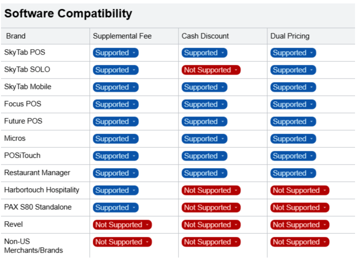Open Revel Supplemental Fee 'Not Supported' dropdown
Viewport: 357px width, 258px height.
click(x=122, y=225)
